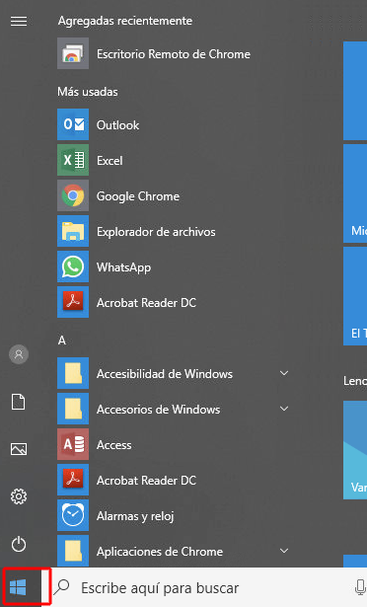Click the Windows Start button
Screen dimensions: 367x607
(18, 587)
